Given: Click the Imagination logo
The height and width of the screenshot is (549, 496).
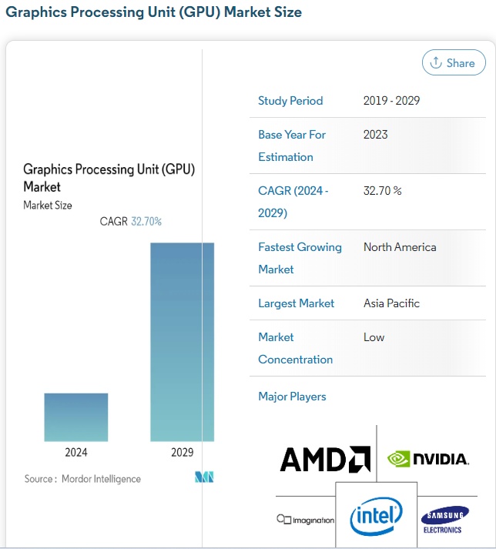Looking at the screenshot, I should click(x=306, y=520).
